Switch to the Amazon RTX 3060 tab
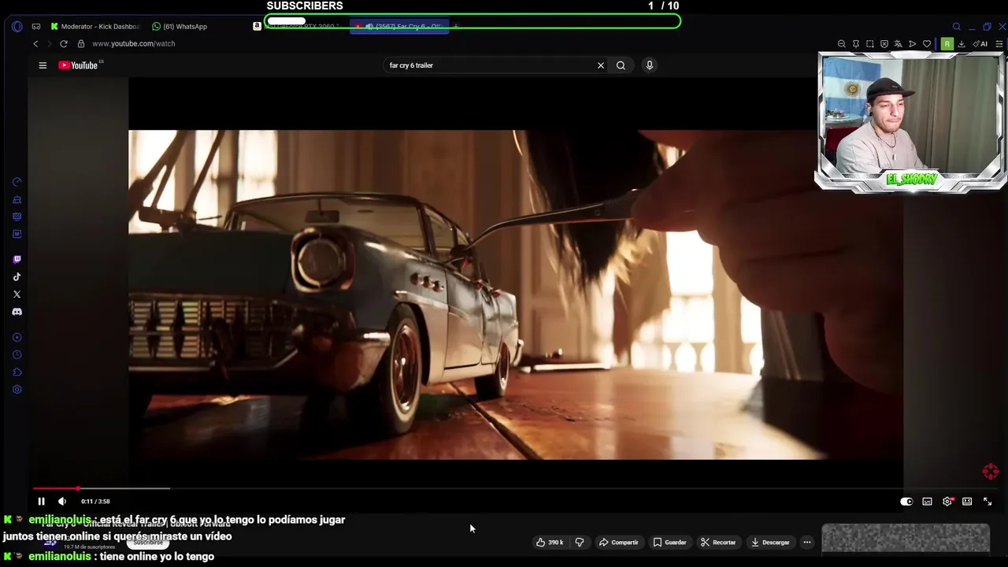This screenshot has height=567, width=1008. pos(298,26)
